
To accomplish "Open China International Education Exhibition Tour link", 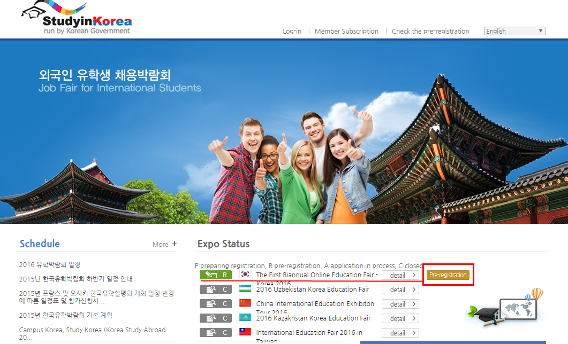I will coord(315,303).
